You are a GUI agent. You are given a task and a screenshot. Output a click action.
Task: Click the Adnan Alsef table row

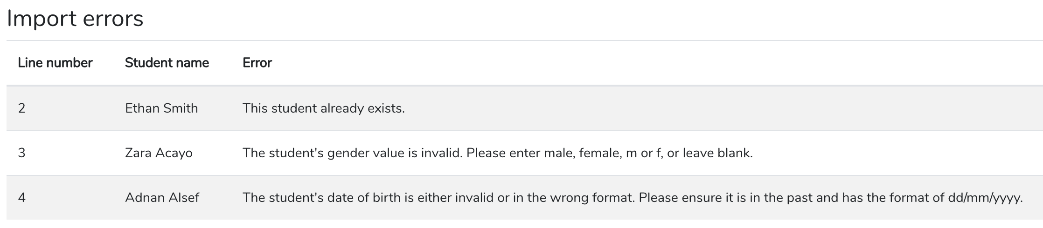coord(525,198)
